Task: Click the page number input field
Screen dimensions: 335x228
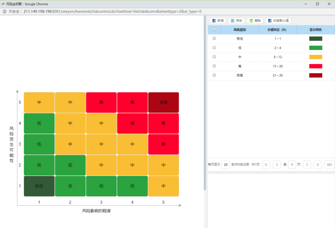Action: pos(292,164)
